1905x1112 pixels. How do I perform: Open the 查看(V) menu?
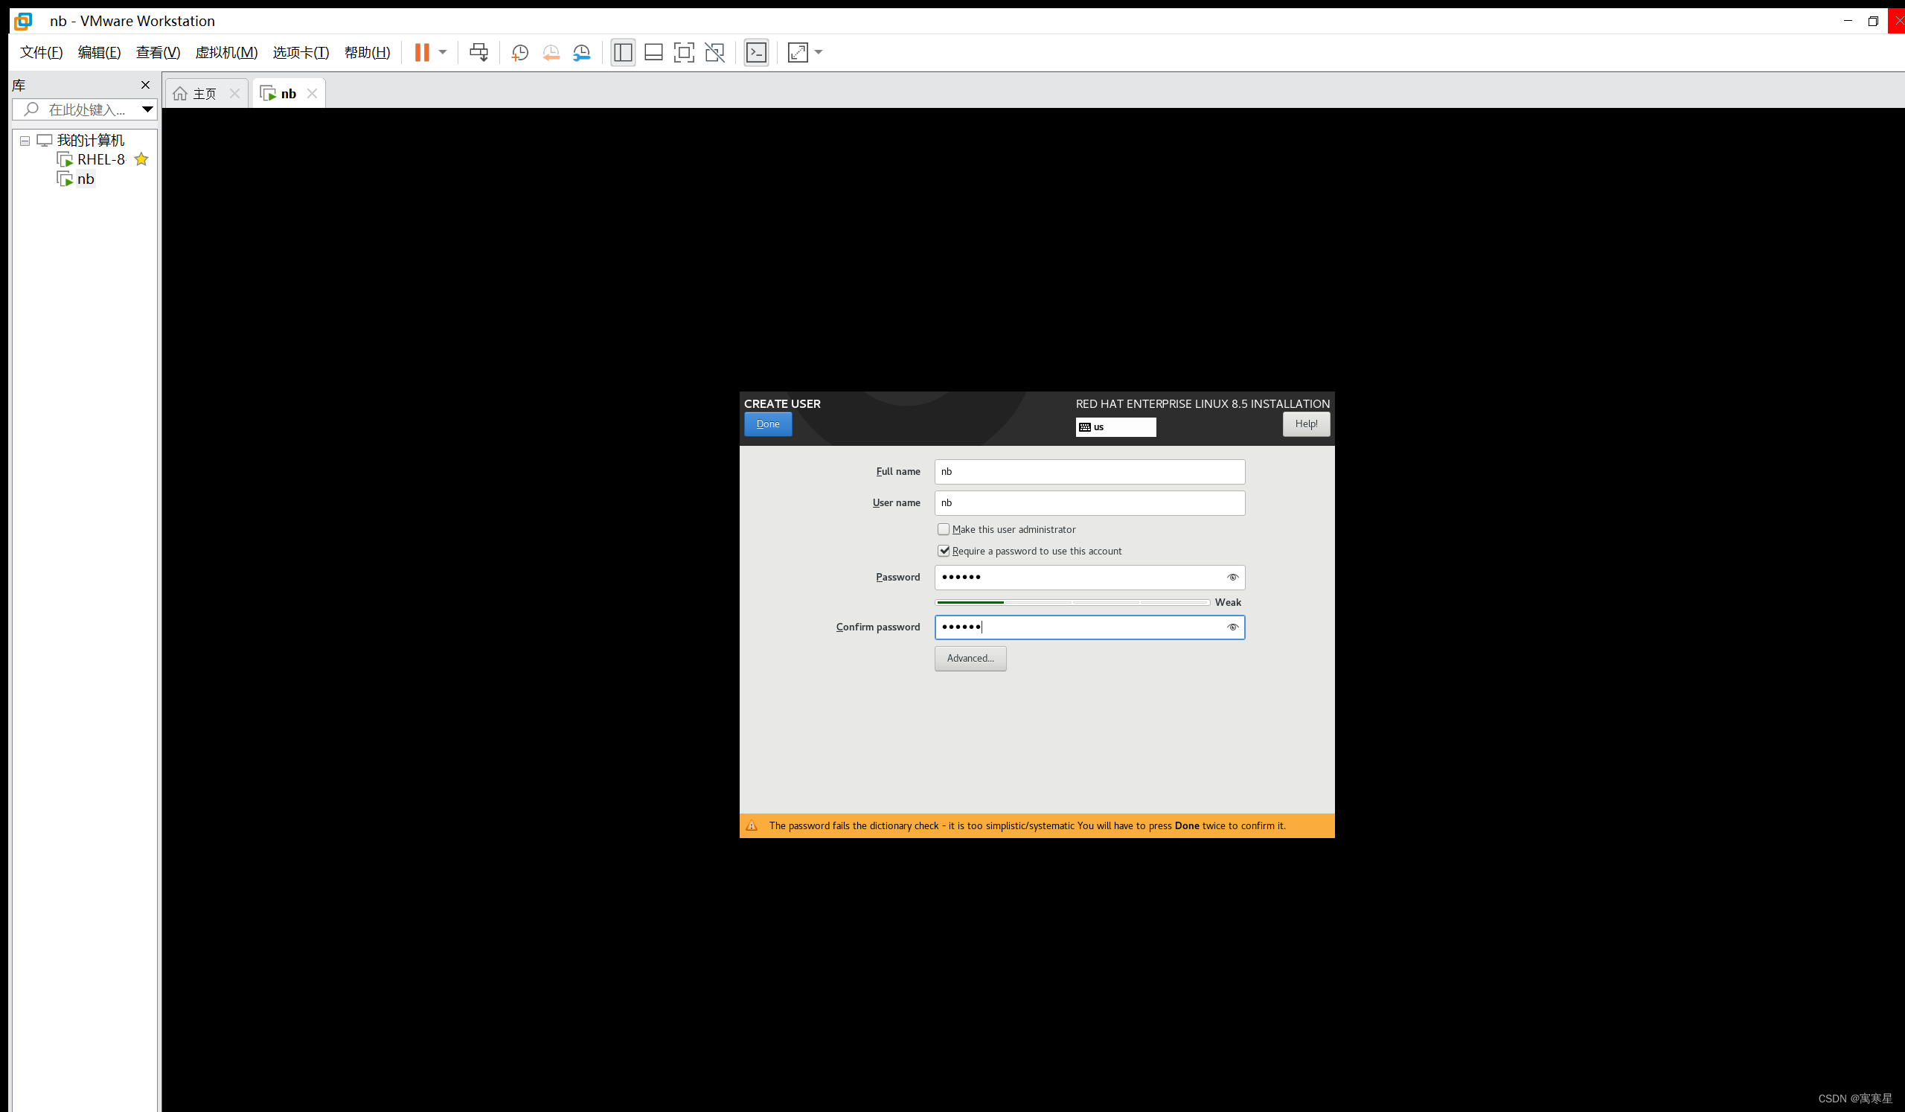tap(158, 52)
